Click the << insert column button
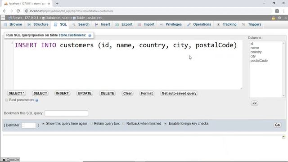The height and width of the screenshot is (162, 288). [254, 103]
